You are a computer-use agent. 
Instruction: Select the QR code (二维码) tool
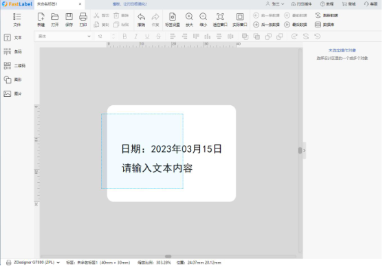[x=14, y=66]
